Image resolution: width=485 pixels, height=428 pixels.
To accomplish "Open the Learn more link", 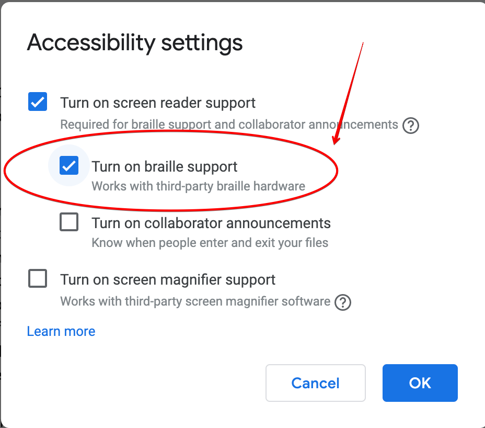I will click(61, 331).
